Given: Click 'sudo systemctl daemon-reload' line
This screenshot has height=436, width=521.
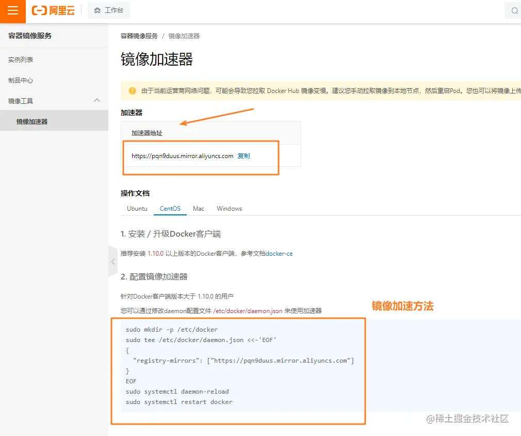Looking at the screenshot, I should click(177, 392).
